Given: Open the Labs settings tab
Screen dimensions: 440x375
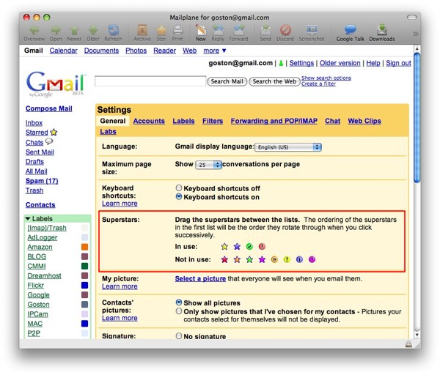Looking at the screenshot, I should 108,131.
